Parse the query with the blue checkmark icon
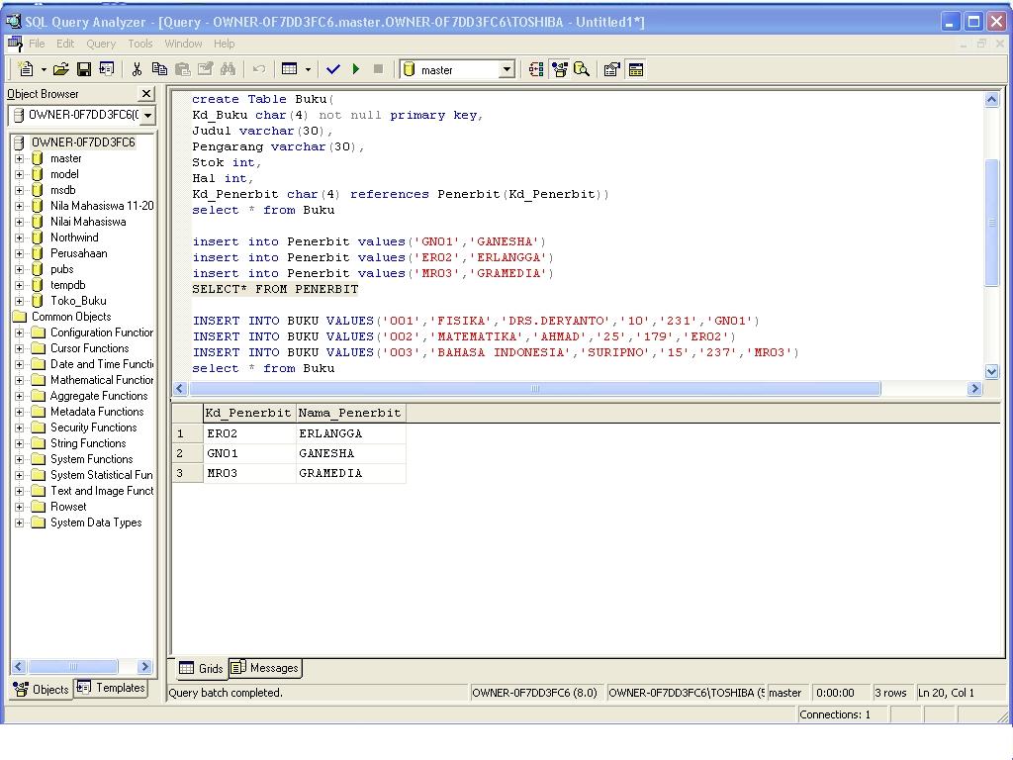This screenshot has height=760, width=1013. (x=332, y=69)
